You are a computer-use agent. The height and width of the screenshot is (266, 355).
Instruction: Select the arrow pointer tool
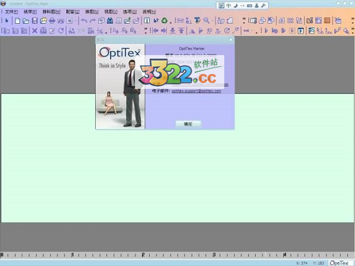[x=7, y=21]
